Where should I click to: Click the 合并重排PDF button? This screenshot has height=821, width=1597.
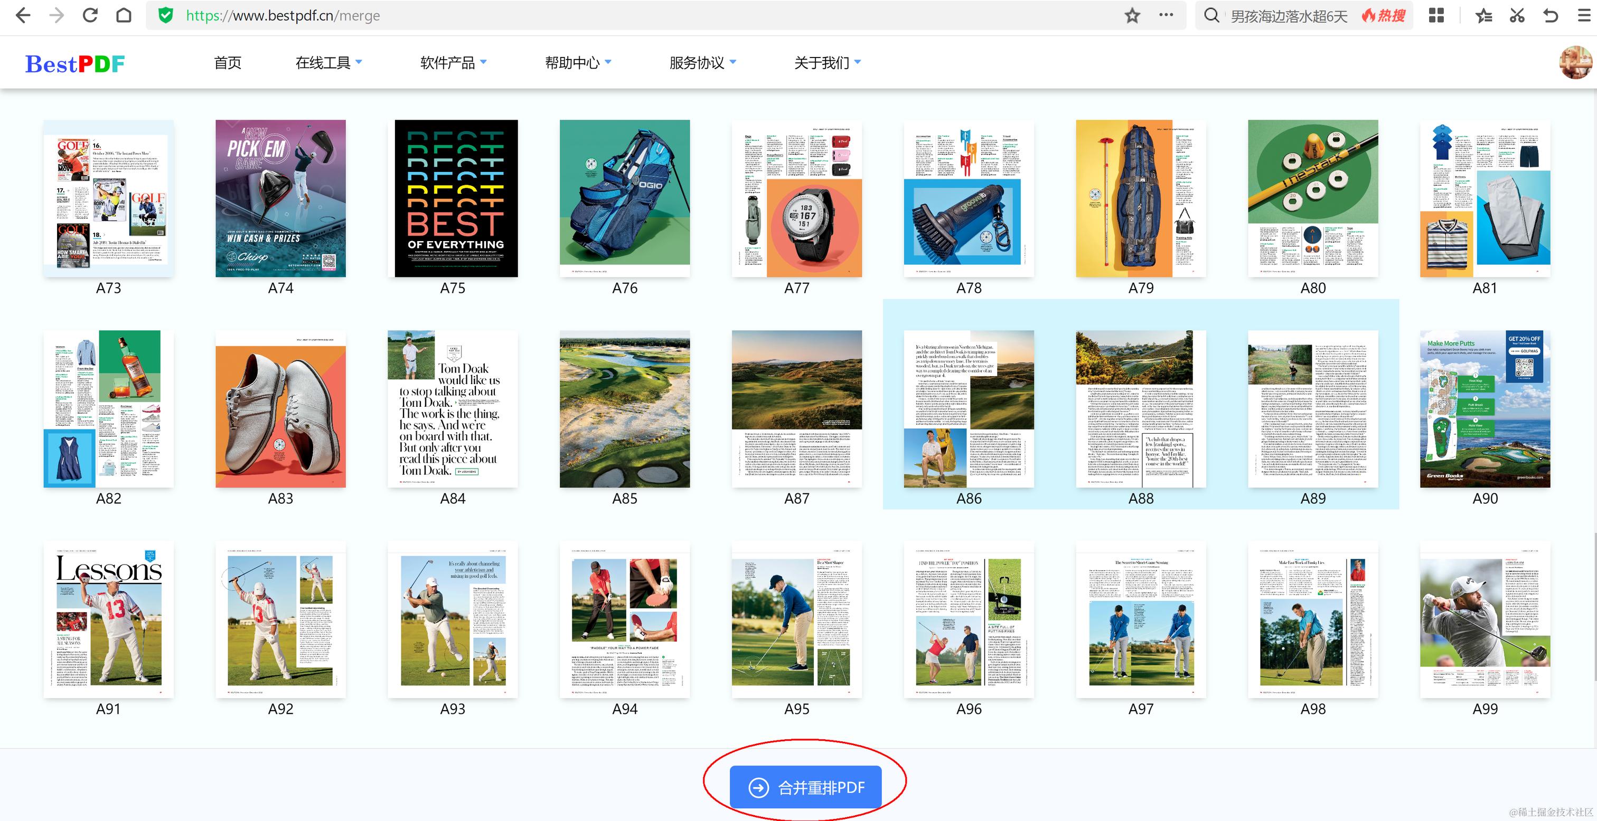tap(805, 787)
